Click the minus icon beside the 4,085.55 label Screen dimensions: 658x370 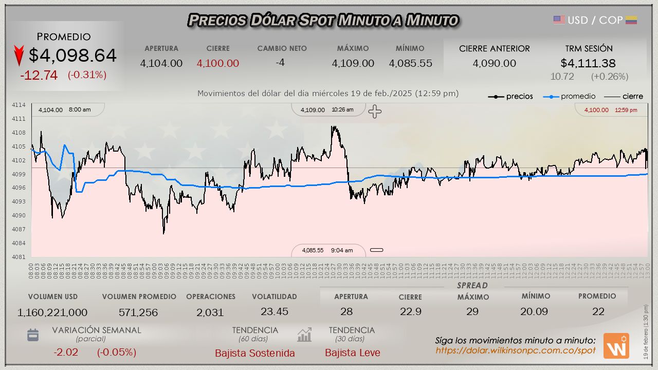[x=377, y=250]
